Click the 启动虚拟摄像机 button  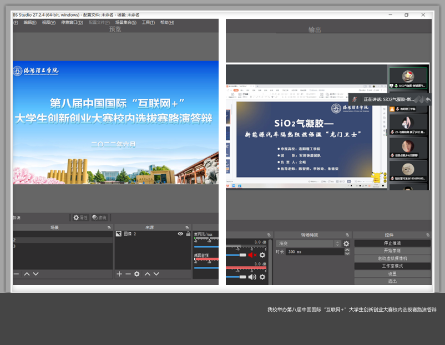point(392,258)
